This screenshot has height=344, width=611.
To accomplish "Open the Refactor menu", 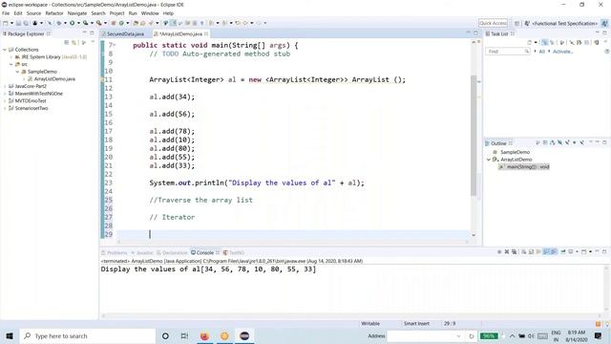I will click(x=54, y=13).
